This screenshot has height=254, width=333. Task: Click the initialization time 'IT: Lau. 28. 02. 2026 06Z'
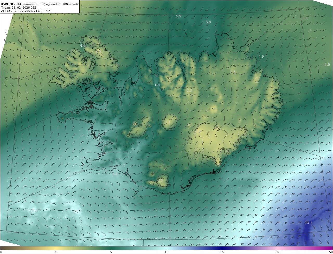click(x=18, y=8)
